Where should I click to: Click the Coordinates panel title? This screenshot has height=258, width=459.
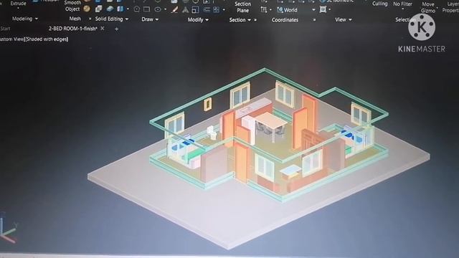285,20
